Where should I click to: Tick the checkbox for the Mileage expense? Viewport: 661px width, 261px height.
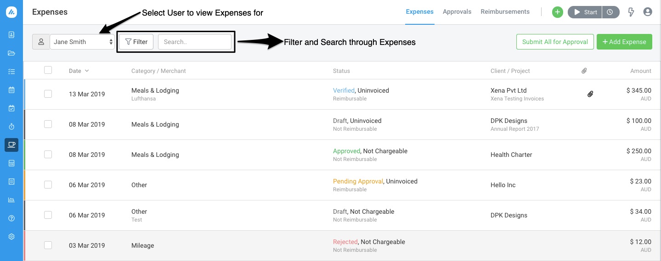[x=48, y=245]
